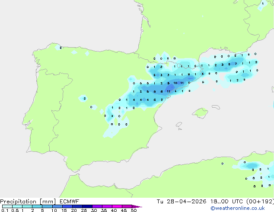This screenshot has height=212, width=274.
Task: Click the "7" precipitation value over the sea
Action: click(236, 64)
